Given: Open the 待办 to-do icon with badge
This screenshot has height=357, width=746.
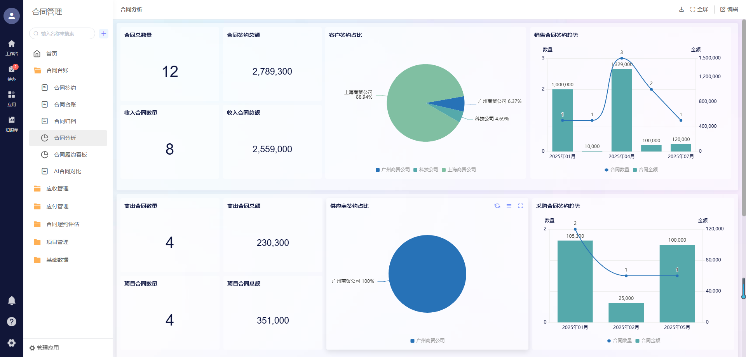Looking at the screenshot, I should coord(12,72).
